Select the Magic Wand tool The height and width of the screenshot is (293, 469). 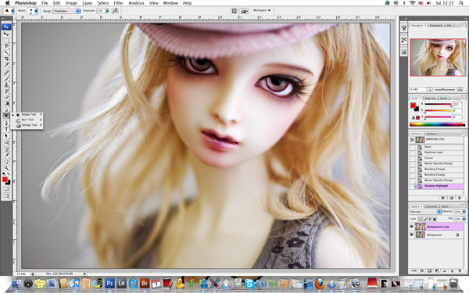[6, 52]
